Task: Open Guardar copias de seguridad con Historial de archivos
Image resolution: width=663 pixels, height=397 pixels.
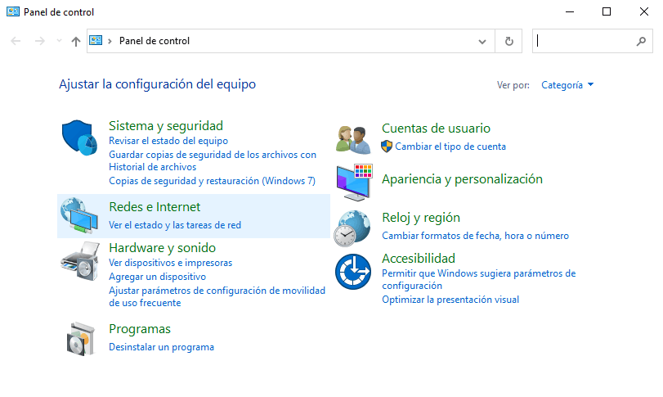Action: (x=213, y=160)
